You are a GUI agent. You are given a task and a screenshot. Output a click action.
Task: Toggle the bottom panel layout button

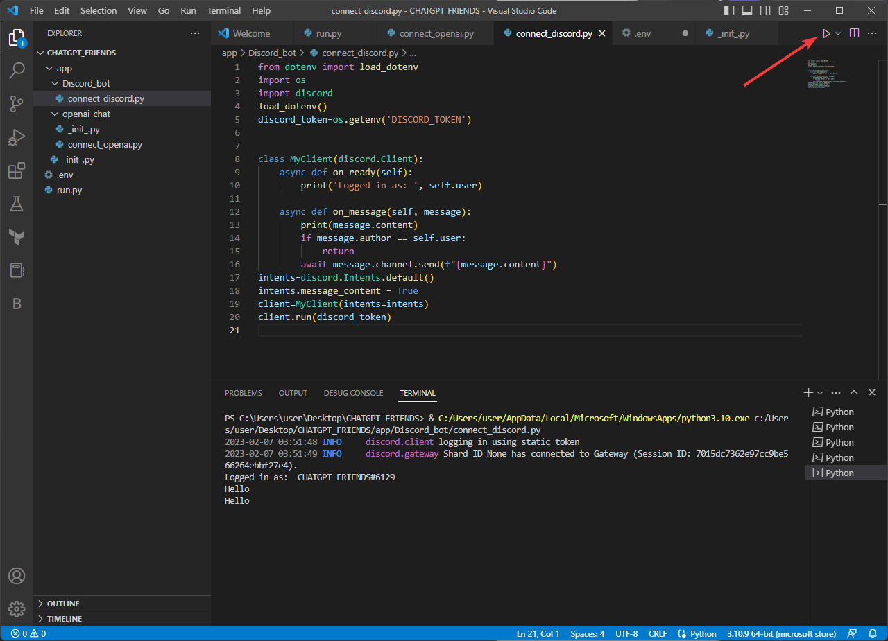point(747,11)
